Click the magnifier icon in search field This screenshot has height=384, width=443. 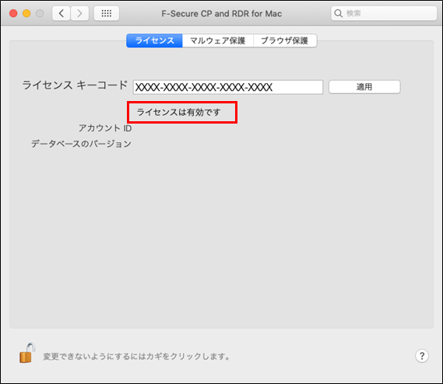(x=338, y=13)
